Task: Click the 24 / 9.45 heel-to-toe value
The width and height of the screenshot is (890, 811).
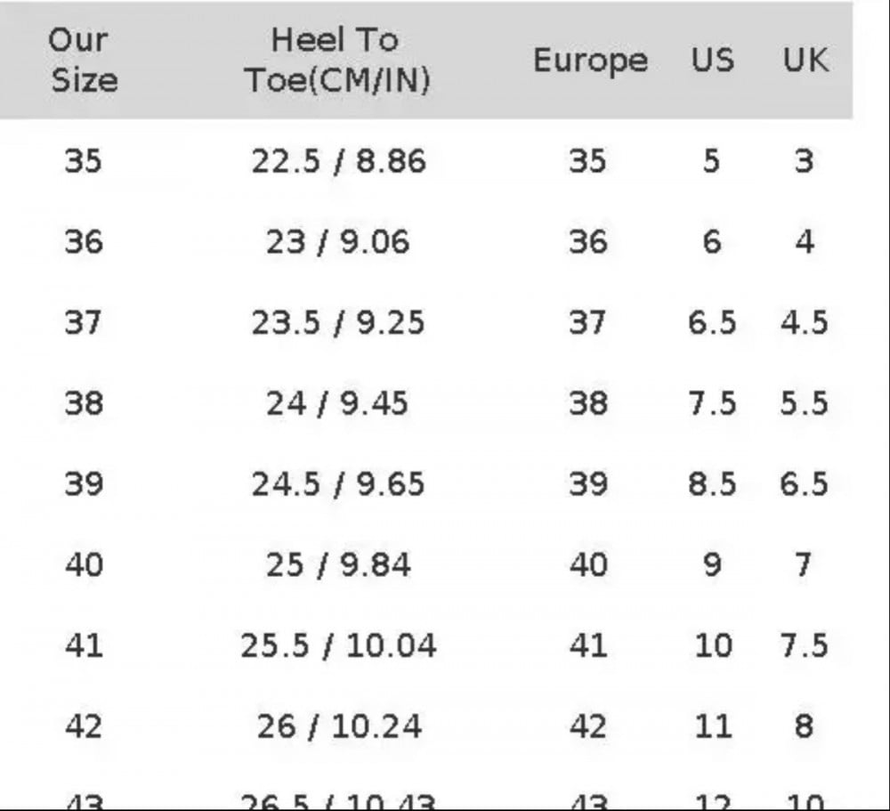Action: (338, 403)
